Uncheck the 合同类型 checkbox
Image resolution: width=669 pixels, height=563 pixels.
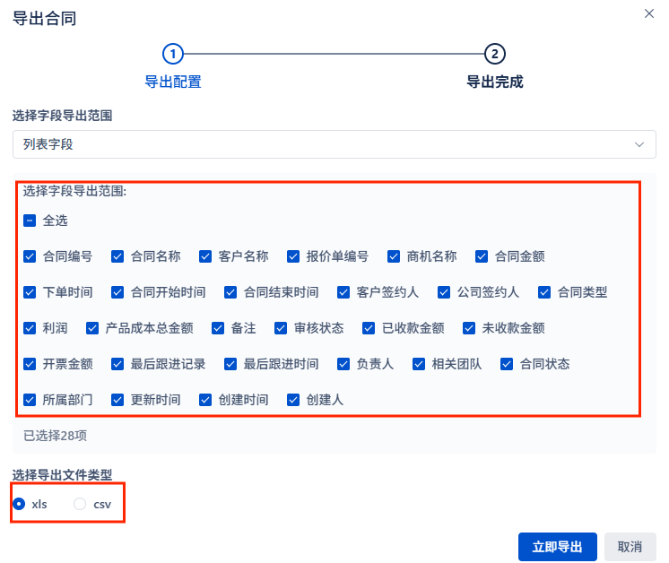[544, 292]
